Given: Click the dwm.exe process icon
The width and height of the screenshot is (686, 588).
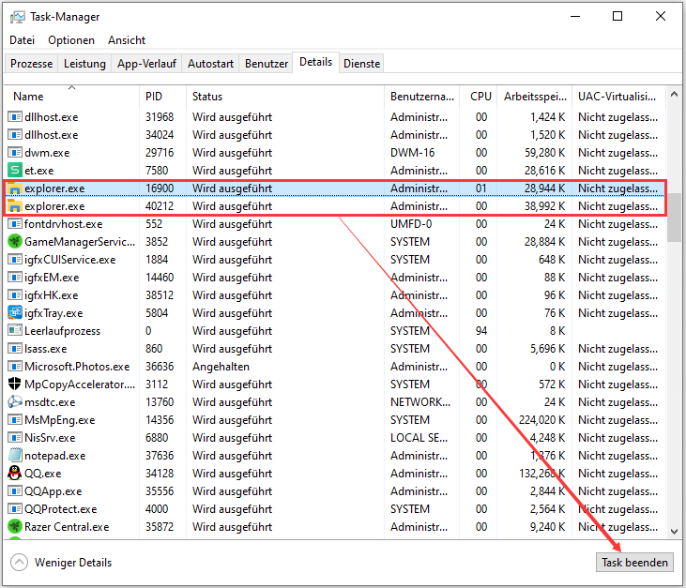Looking at the screenshot, I should (x=15, y=153).
